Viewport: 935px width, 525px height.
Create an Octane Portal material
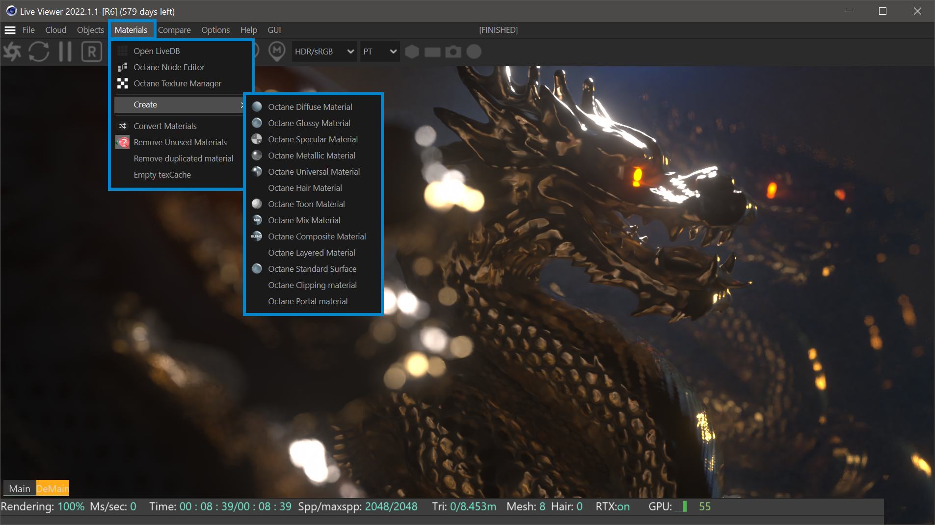(313, 301)
